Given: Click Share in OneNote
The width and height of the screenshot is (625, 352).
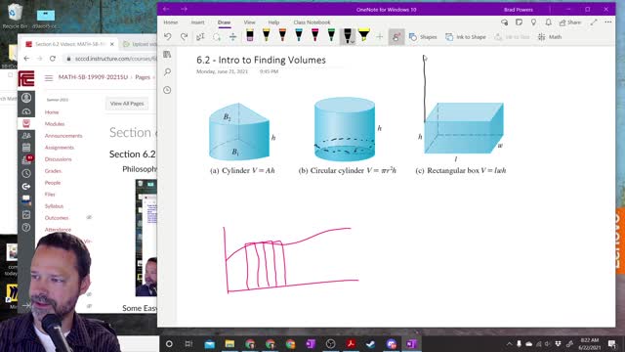Looking at the screenshot, I should [x=570, y=22].
